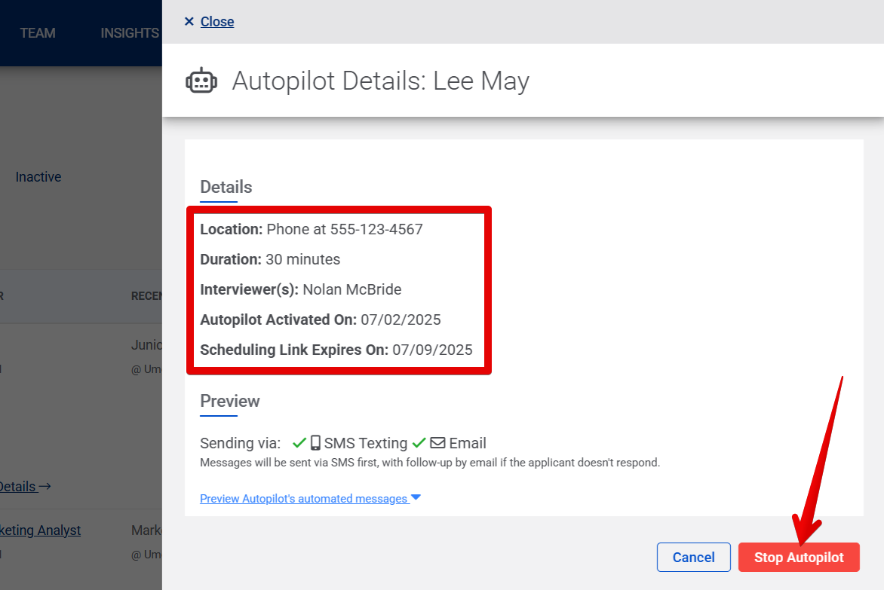
Task: Click the X icon beside Close
Action: tap(189, 21)
